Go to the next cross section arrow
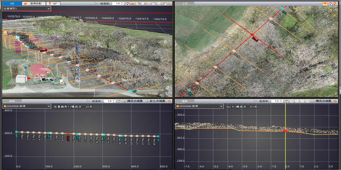 pos(302,101)
